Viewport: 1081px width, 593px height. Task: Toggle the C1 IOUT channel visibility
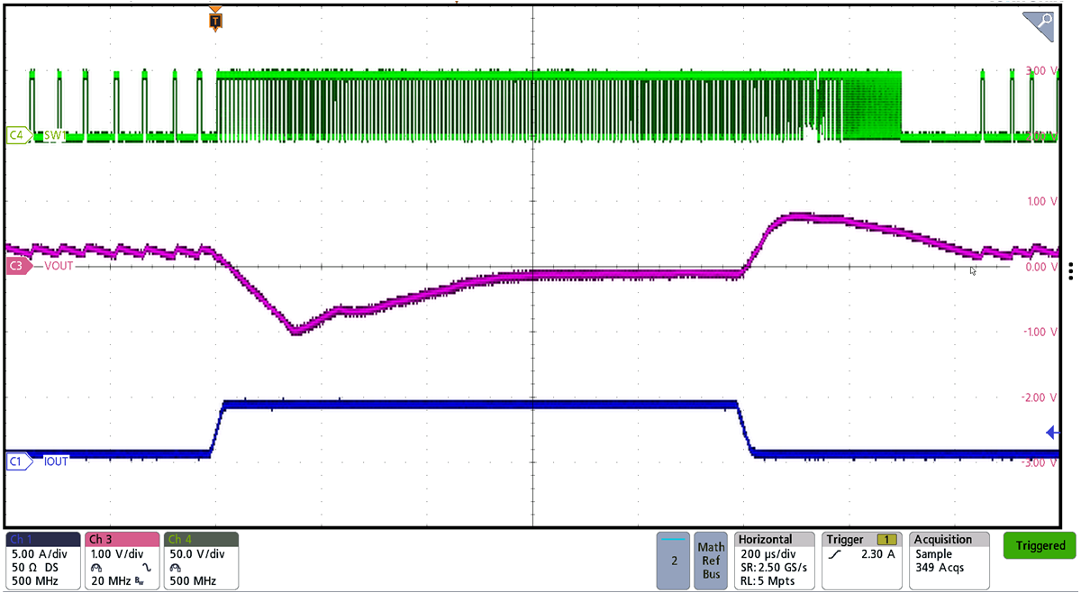[14, 461]
